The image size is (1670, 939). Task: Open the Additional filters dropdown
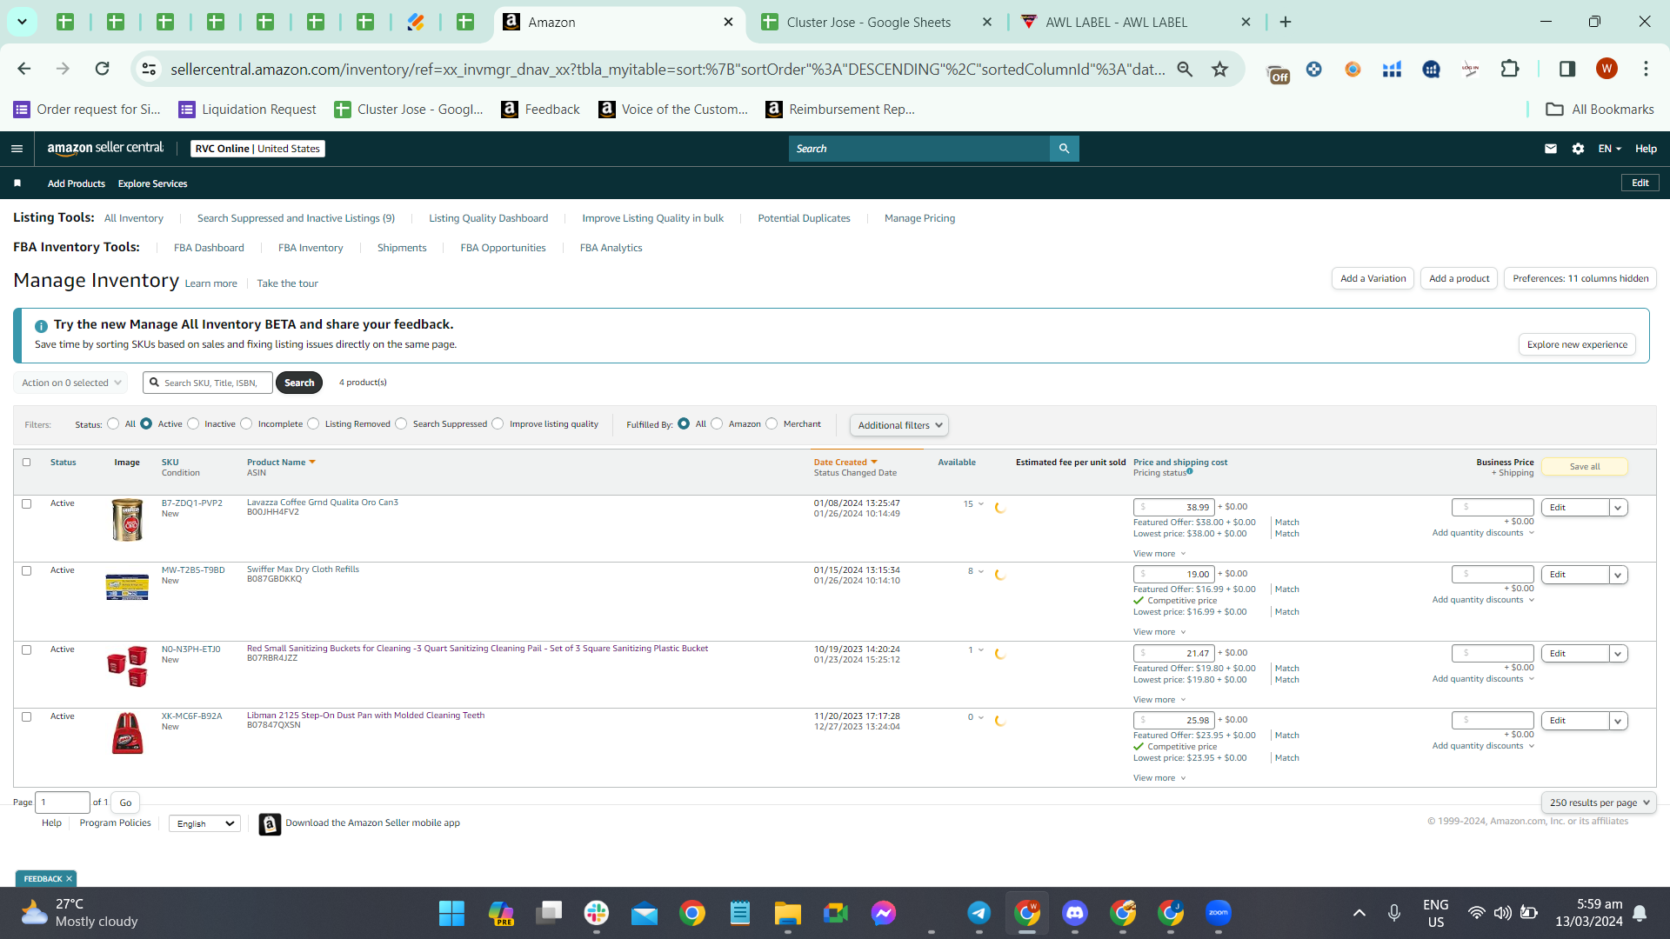tap(898, 425)
